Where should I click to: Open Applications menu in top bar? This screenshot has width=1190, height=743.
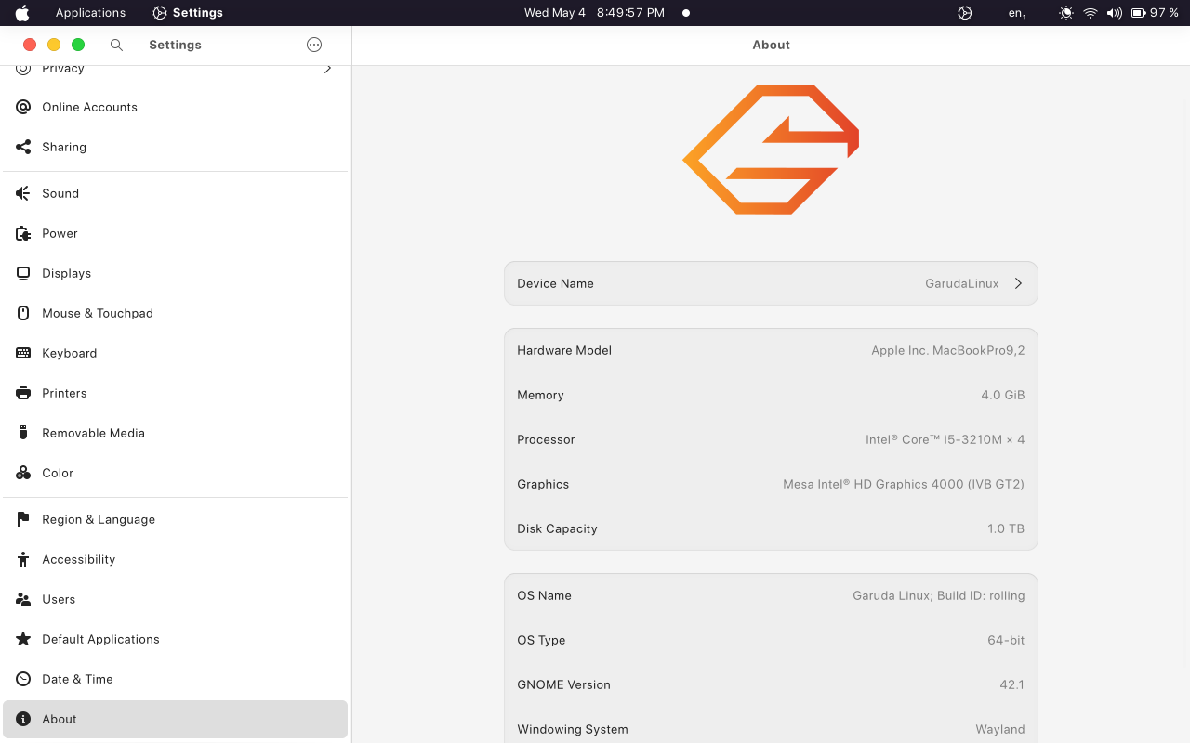pyautogui.click(x=90, y=13)
